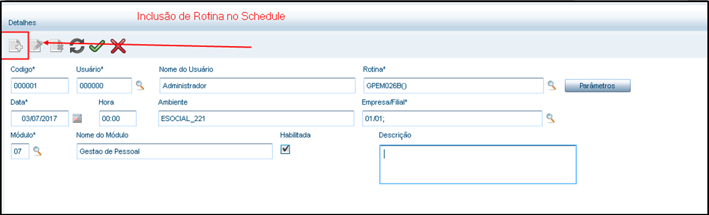709x215 pixels.
Task: Click the refresh arrows icon
Action: click(77, 46)
